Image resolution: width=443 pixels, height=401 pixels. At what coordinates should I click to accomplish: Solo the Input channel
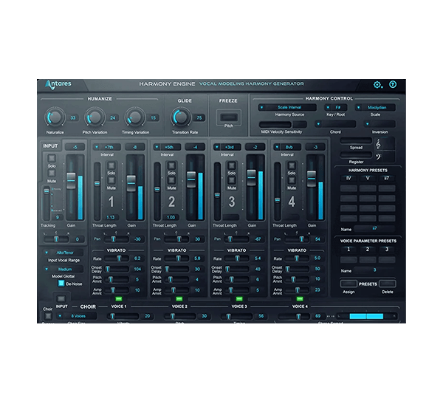pyautogui.click(x=52, y=158)
